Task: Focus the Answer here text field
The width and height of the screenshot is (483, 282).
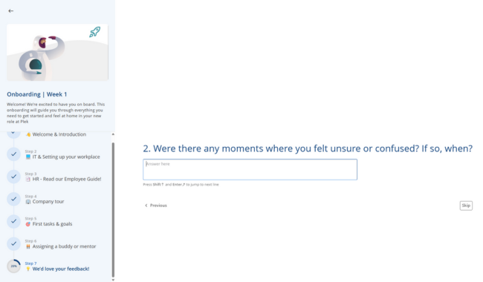Action: [x=250, y=169]
